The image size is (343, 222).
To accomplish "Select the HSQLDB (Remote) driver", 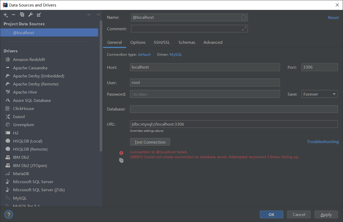I will coord(49,149).
